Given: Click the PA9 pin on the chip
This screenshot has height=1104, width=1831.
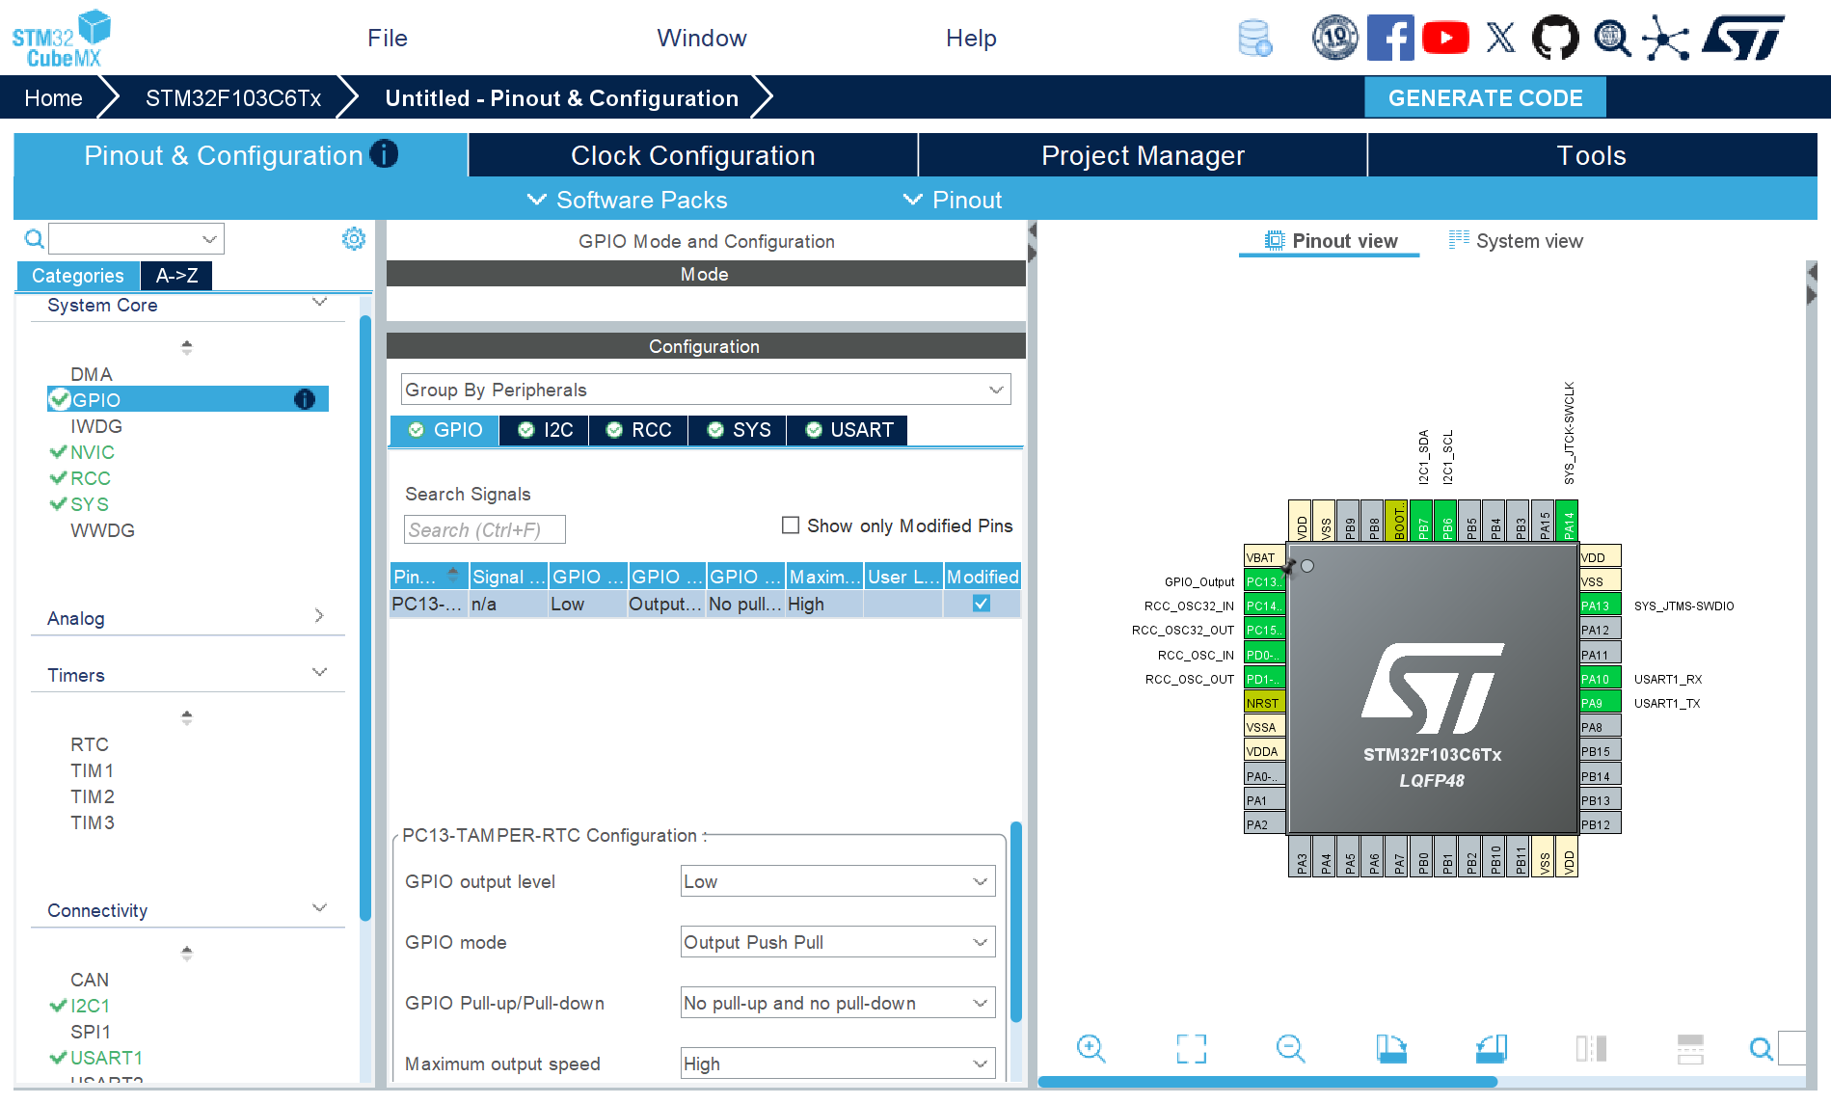Looking at the screenshot, I should click(1599, 703).
